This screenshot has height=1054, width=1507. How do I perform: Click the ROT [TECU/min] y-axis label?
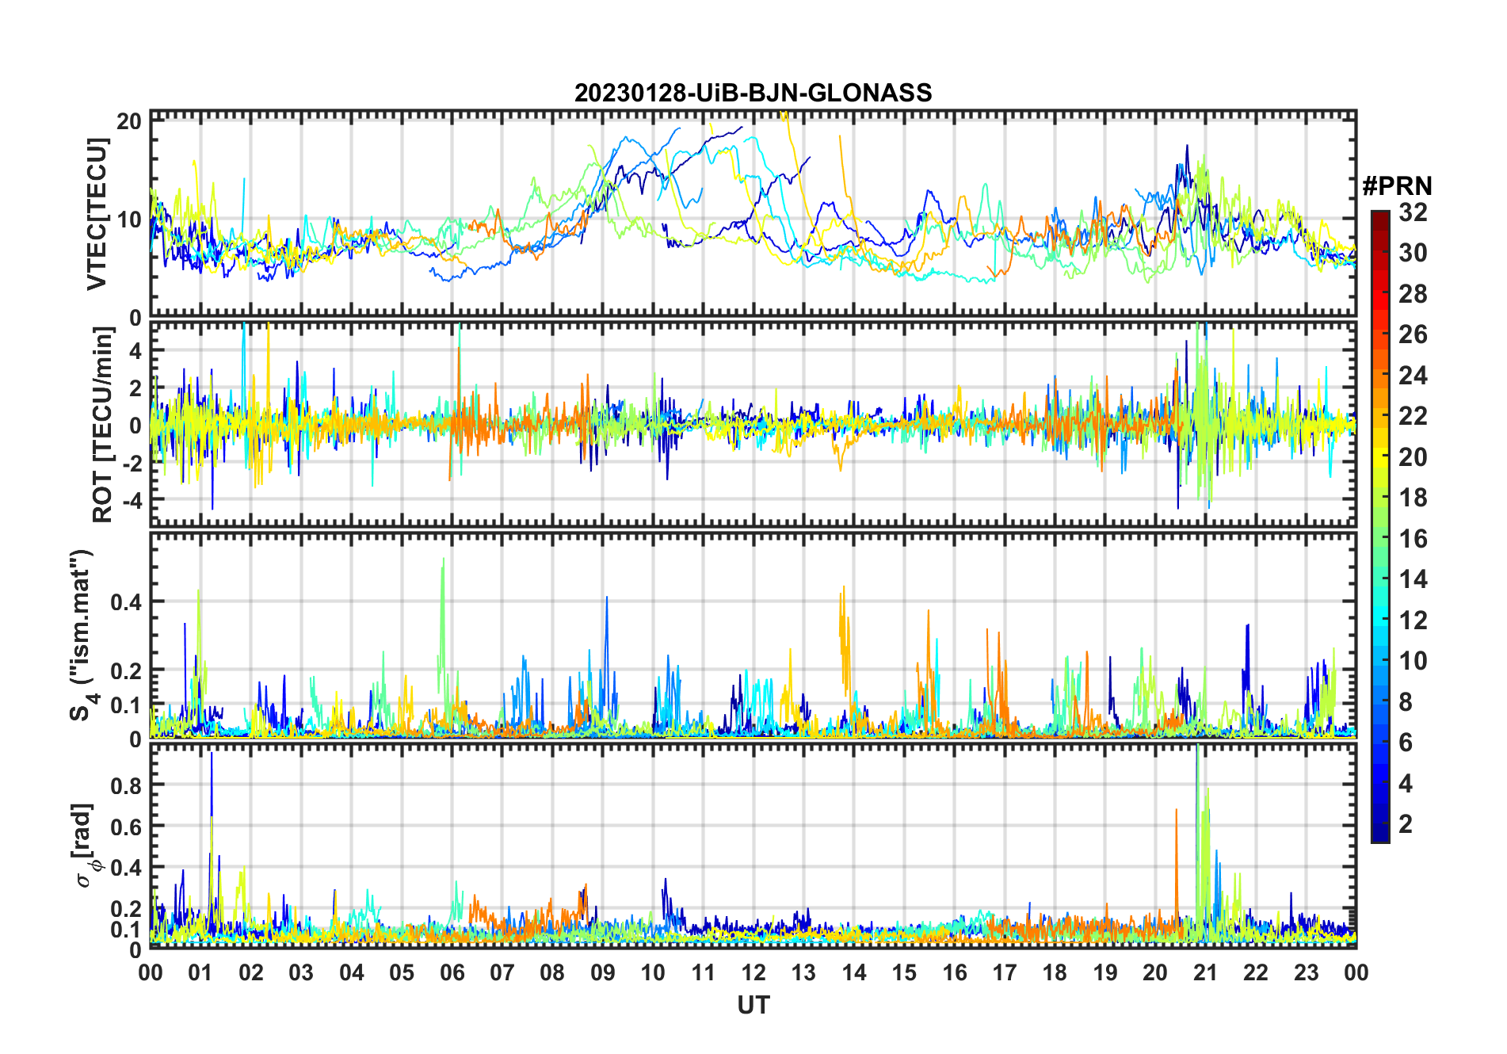tap(102, 425)
